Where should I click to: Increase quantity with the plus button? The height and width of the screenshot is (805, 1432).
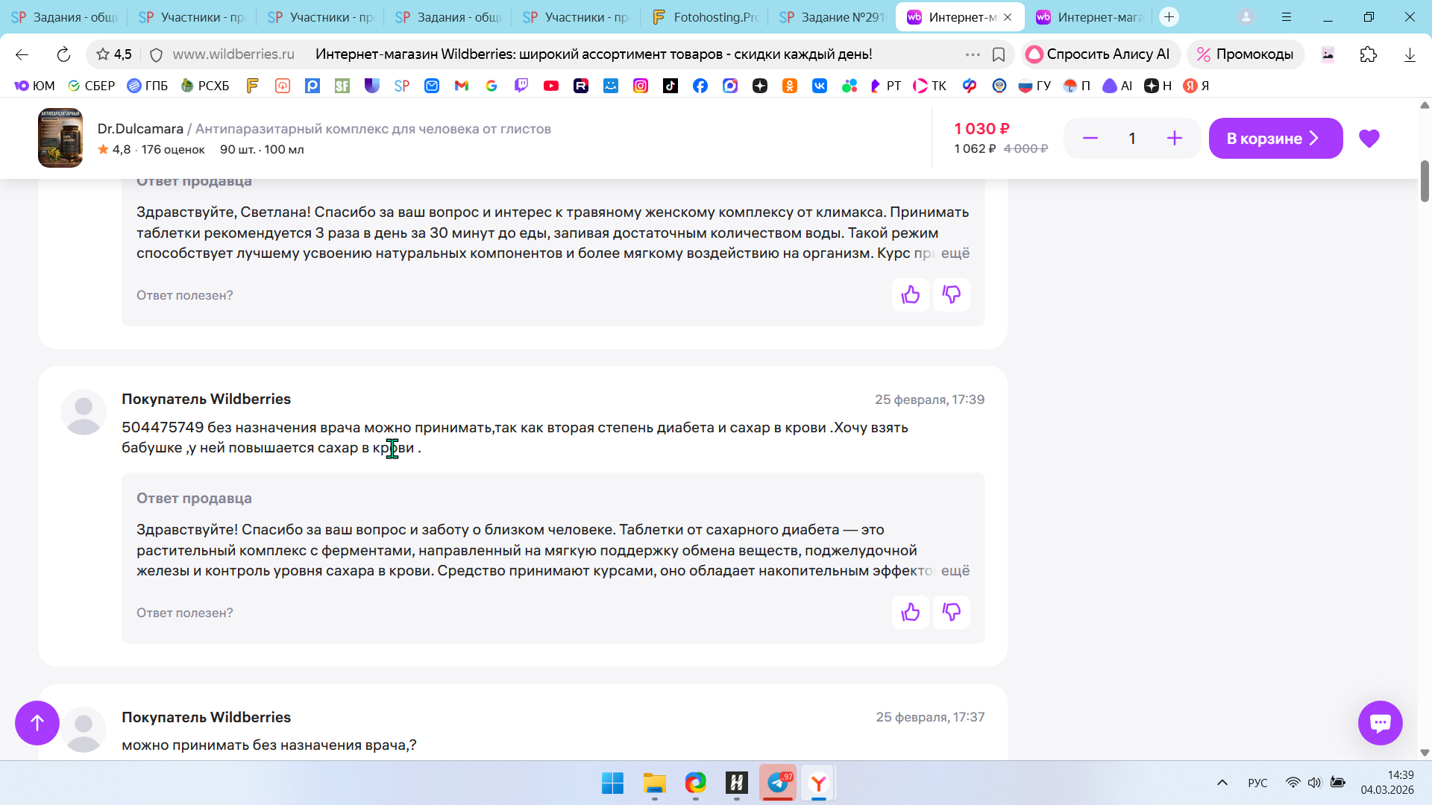1174,139
